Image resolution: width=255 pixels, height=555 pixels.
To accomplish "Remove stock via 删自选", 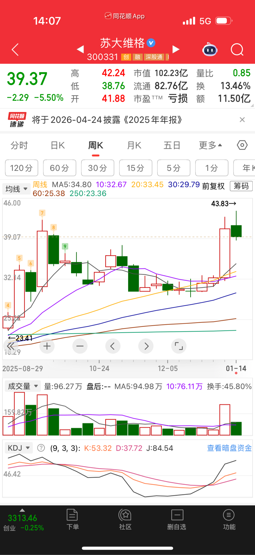I will click(x=177, y=519).
